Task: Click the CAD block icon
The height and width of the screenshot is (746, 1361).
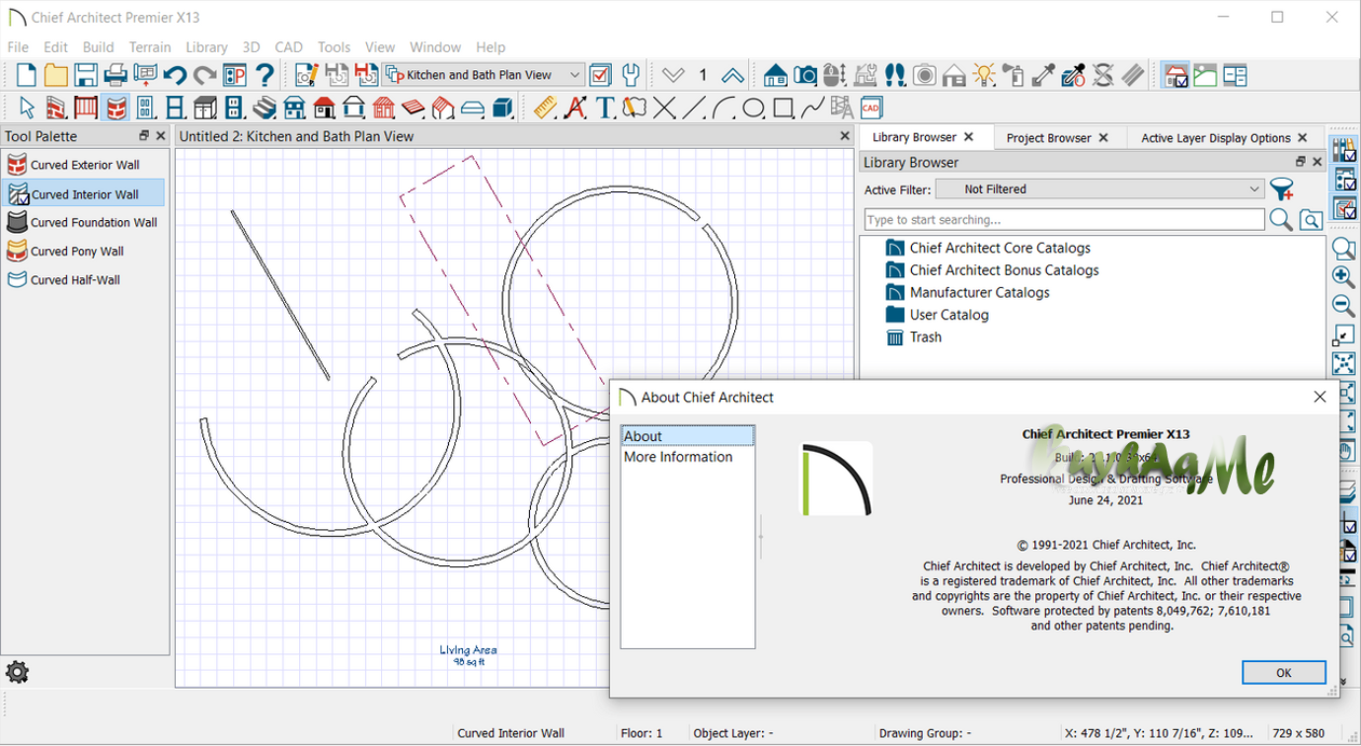Action: click(870, 108)
